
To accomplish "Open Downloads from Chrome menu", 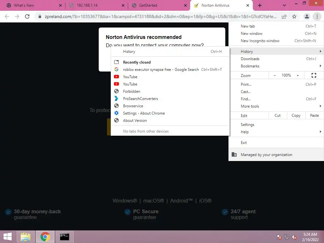I will point(276,59).
